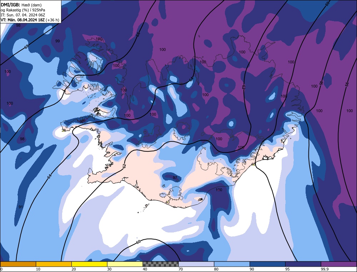Screen dimensions: 357x272
Task: Click legend tick label '20'
Action: coord(74,269)
